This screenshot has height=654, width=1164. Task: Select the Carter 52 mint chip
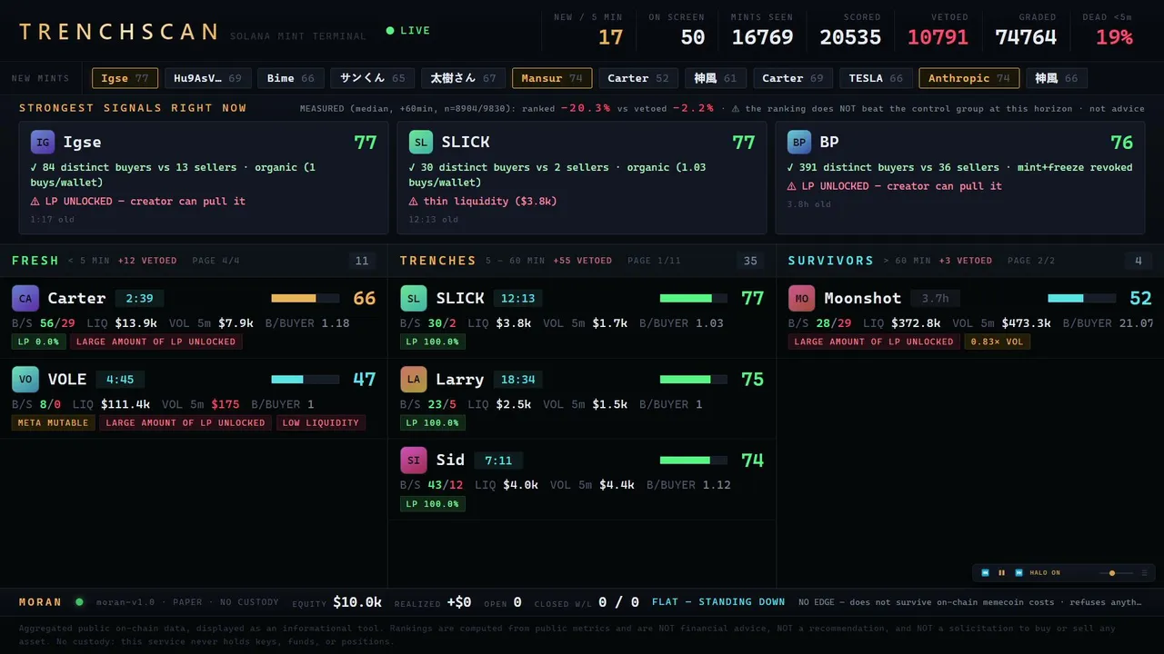point(637,78)
